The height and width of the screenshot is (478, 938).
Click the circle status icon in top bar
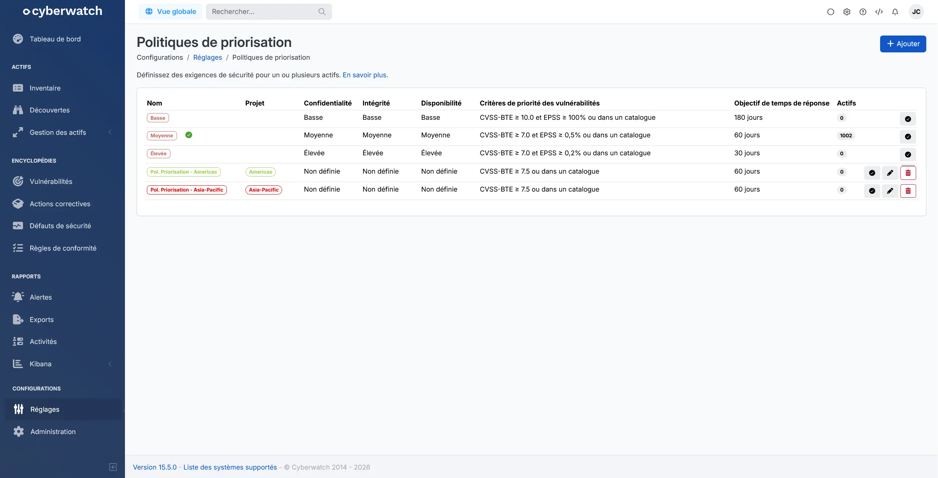pyautogui.click(x=831, y=12)
